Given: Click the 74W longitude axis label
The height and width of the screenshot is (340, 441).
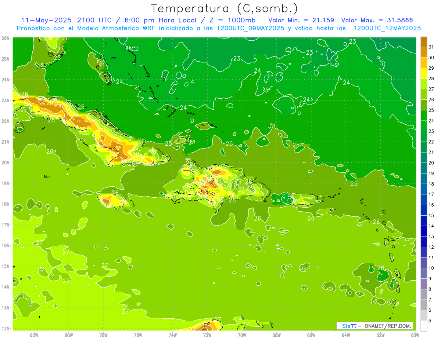Looking at the screenshot, I should (x=172, y=335).
